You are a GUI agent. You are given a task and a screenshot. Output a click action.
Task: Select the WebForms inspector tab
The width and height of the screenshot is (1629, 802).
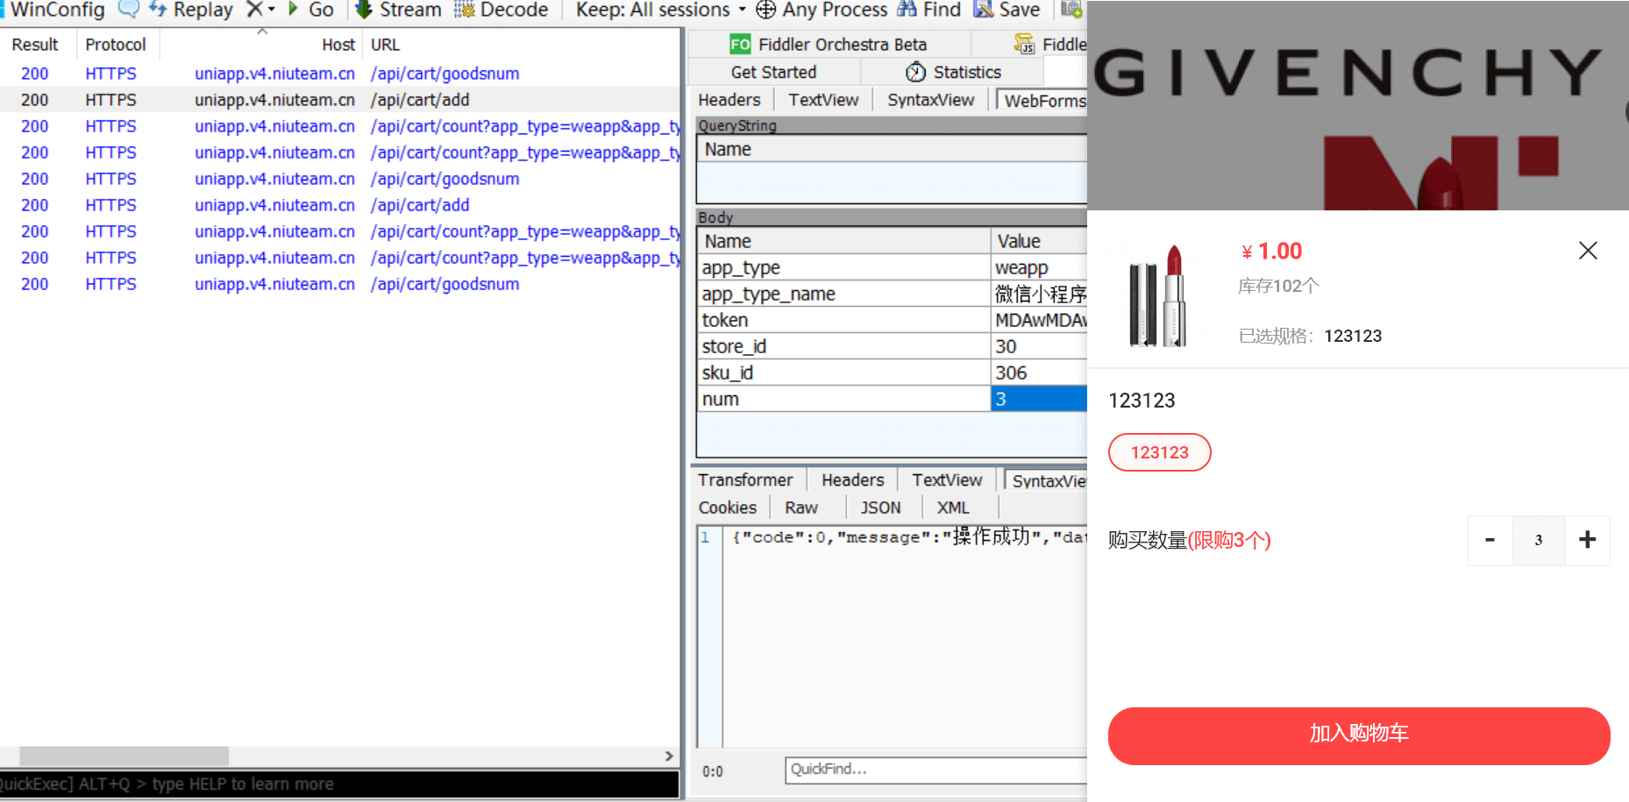(x=1043, y=101)
